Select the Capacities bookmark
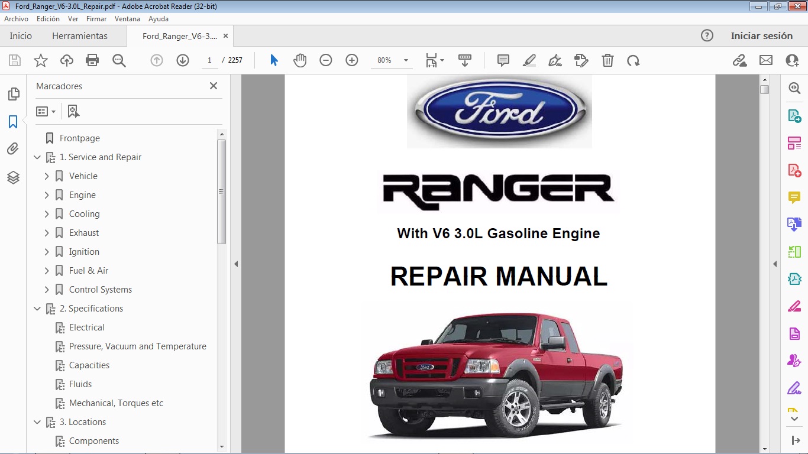This screenshot has height=454, width=808. (90, 365)
